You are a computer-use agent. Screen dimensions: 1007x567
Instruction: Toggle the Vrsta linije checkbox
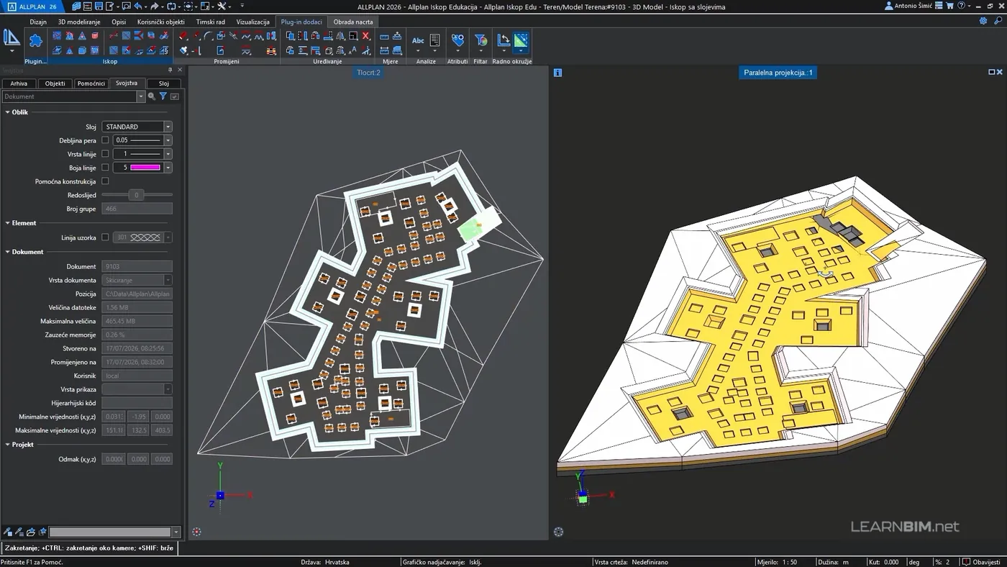click(x=105, y=154)
